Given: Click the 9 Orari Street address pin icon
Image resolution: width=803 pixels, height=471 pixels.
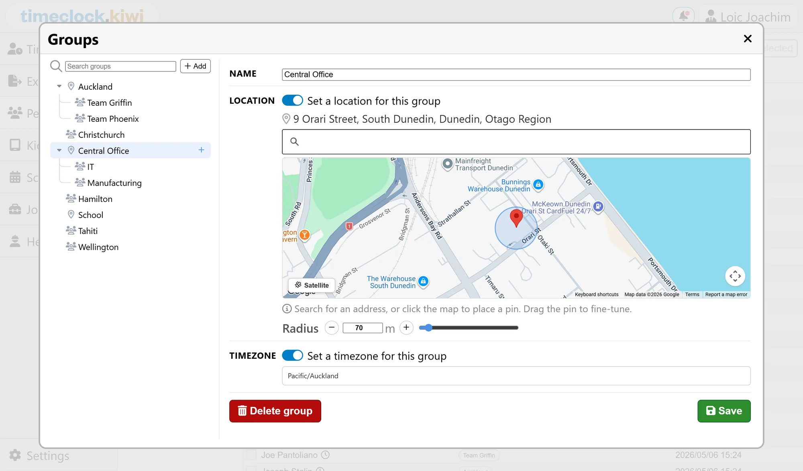Looking at the screenshot, I should (x=286, y=119).
